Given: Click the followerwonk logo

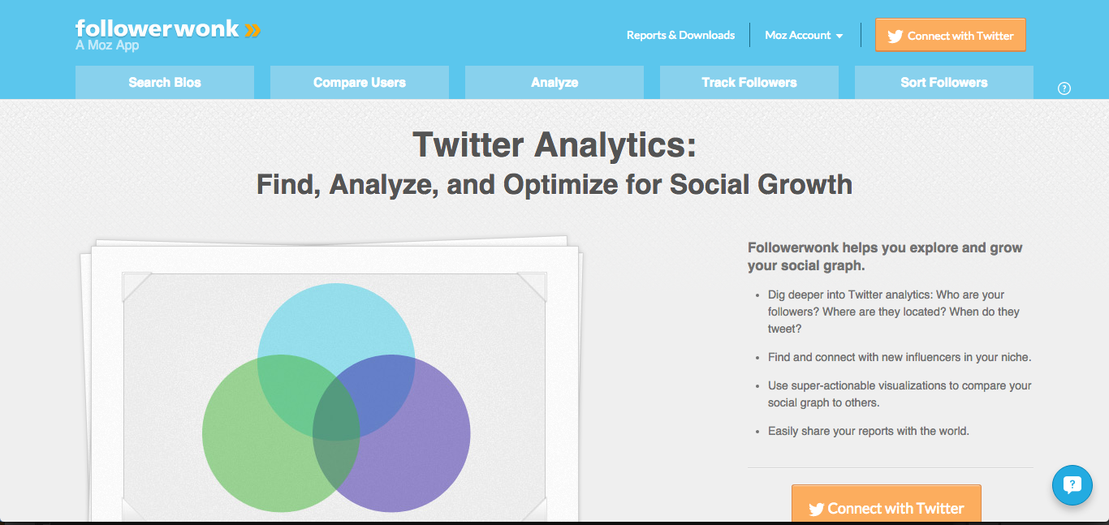Looking at the screenshot, I should (168, 34).
